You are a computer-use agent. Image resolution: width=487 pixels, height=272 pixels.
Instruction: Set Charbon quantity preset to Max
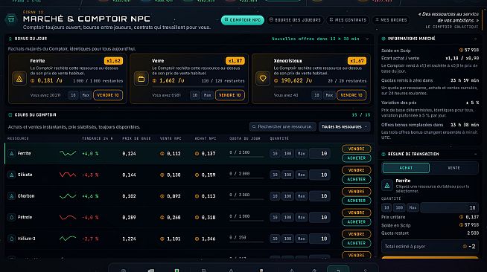coord(301,196)
